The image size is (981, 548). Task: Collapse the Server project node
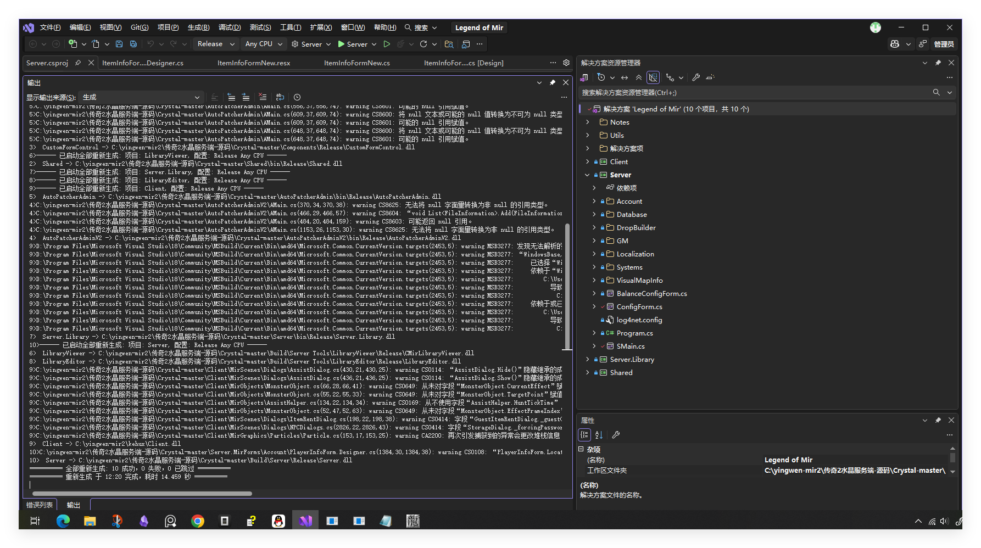coord(587,175)
